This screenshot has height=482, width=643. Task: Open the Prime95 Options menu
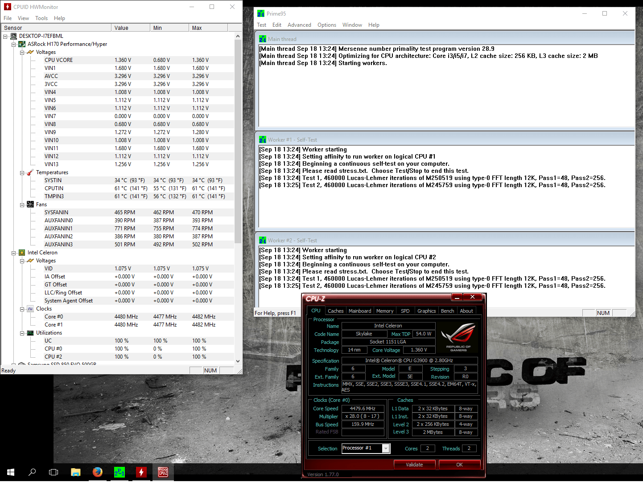[x=327, y=25]
